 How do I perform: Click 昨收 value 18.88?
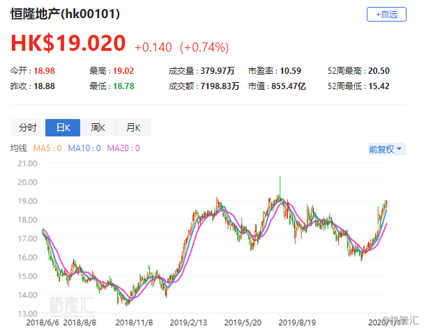click(x=44, y=86)
